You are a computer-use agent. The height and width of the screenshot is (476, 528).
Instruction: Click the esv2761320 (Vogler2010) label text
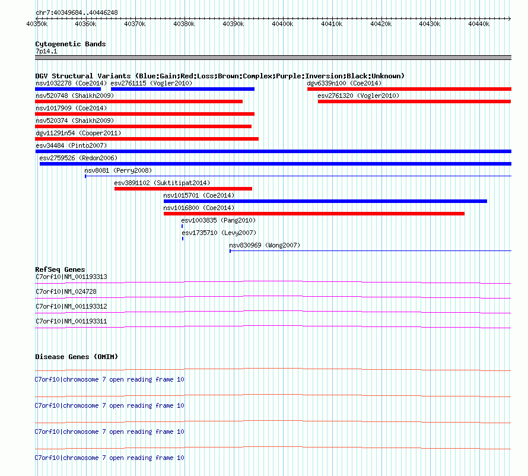[358, 96]
